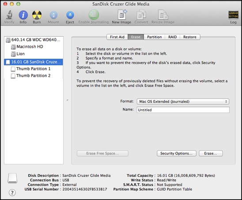Click the Resize Image toolbar icon
This screenshot has width=242, height=200.
[163, 15]
